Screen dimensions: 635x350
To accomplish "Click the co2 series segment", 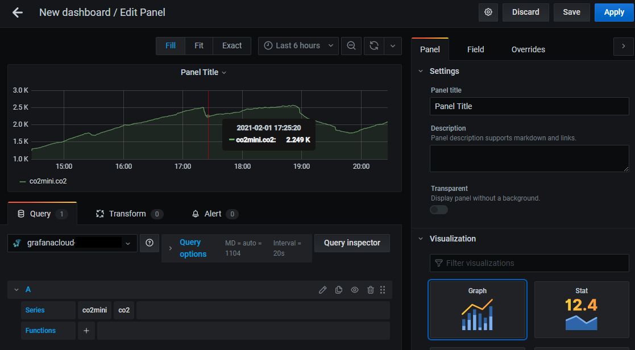I will (x=124, y=310).
